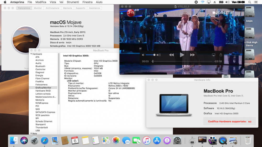Expand the Rete section disclosure triangle
This screenshot has width=262, height=147.
(31, 133)
